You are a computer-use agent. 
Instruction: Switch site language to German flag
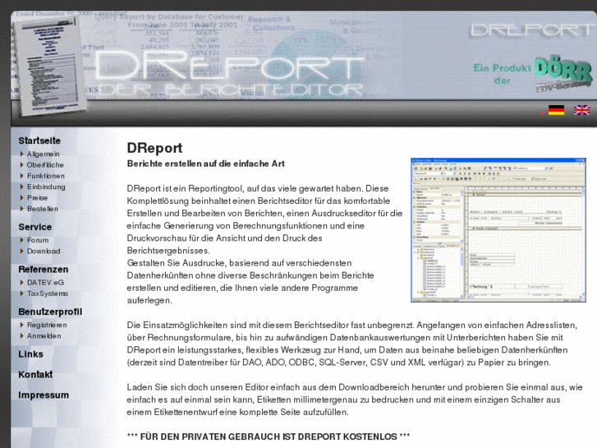pyautogui.click(x=556, y=110)
